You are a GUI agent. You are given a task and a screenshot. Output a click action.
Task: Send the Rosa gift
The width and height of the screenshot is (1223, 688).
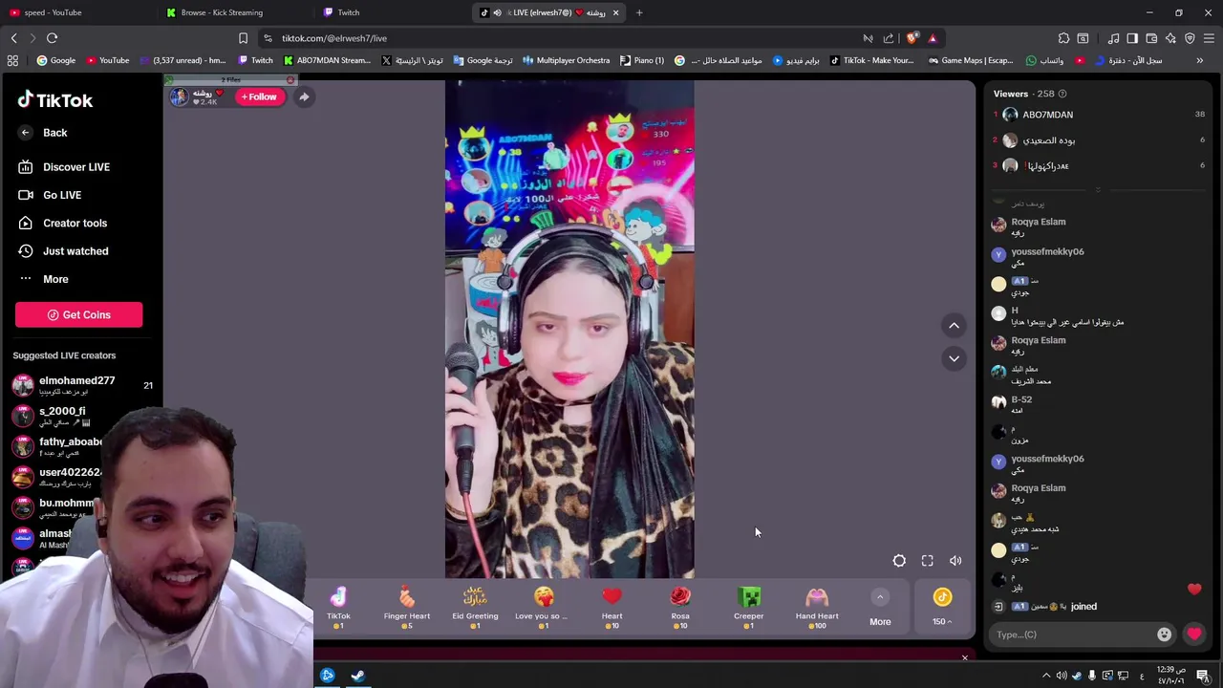[680, 608]
